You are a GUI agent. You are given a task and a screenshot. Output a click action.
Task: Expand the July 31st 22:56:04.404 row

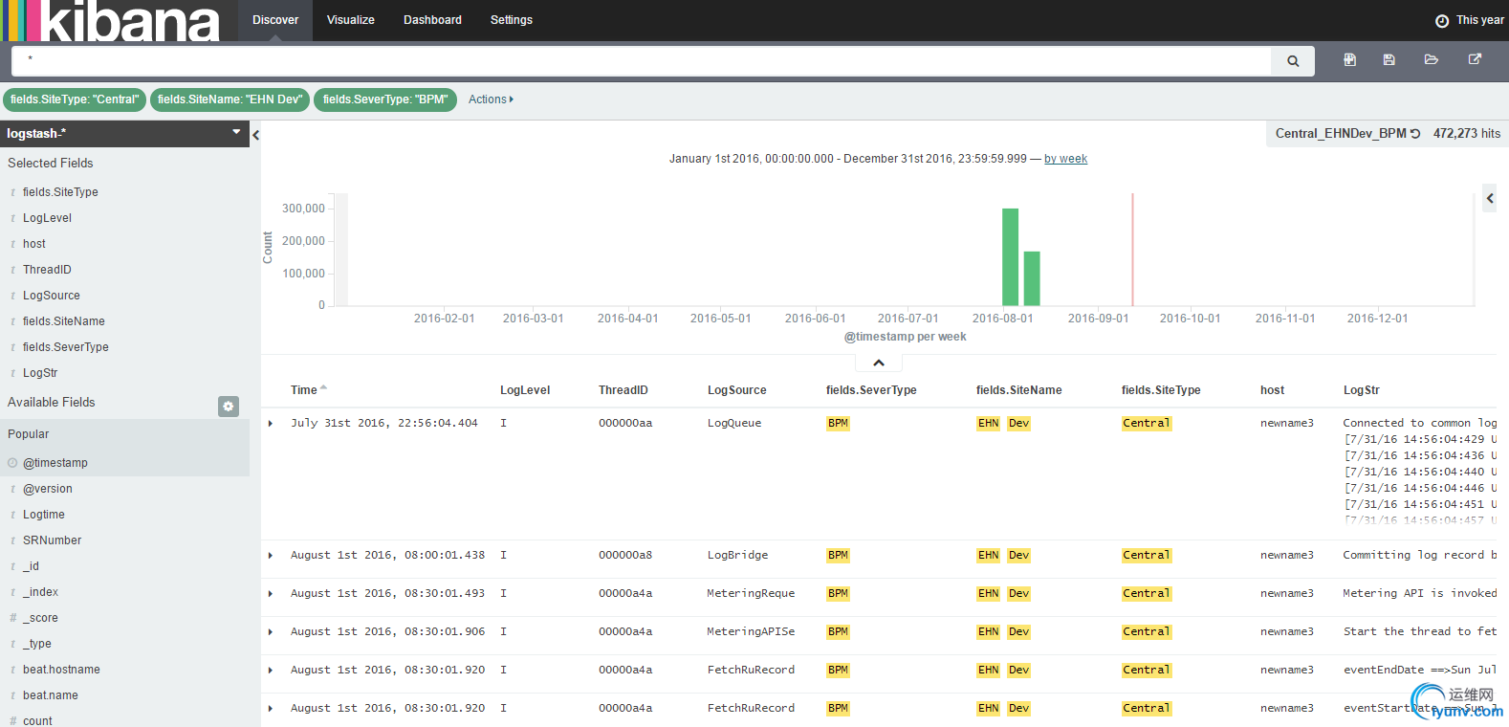coord(271,423)
